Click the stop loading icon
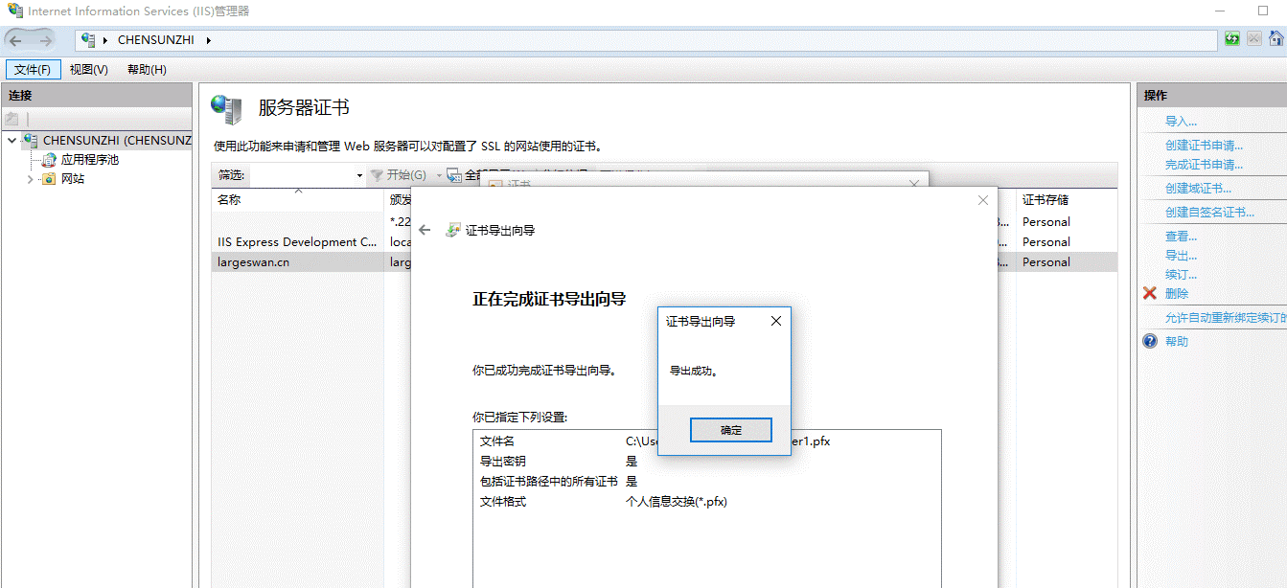This screenshot has height=588, width=1287. [1254, 39]
